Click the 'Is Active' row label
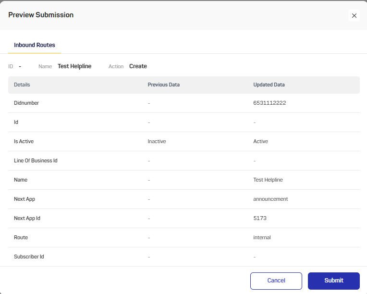This screenshot has height=294, width=367. 24,141
